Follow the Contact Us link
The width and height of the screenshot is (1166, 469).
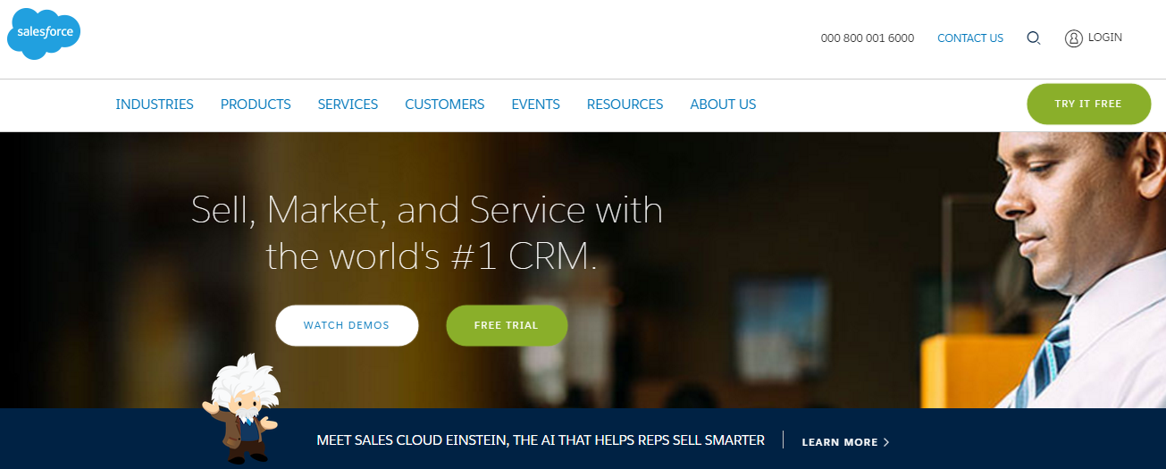[x=970, y=38]
